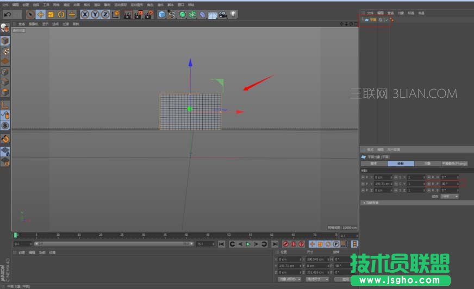Toggle the Z axis lock
The height and width of the screenshot is (289, 474).
point(105,14)
